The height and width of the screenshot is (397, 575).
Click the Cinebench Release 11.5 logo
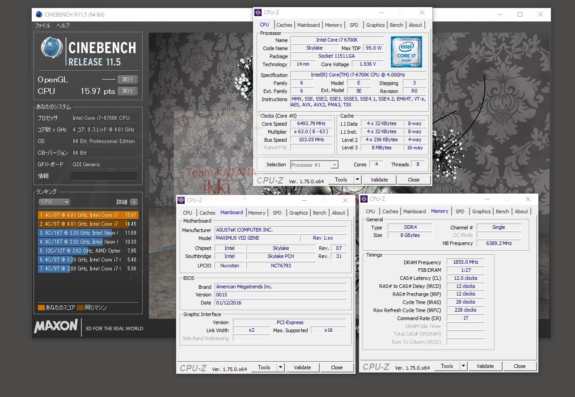[x=88, y=52]
